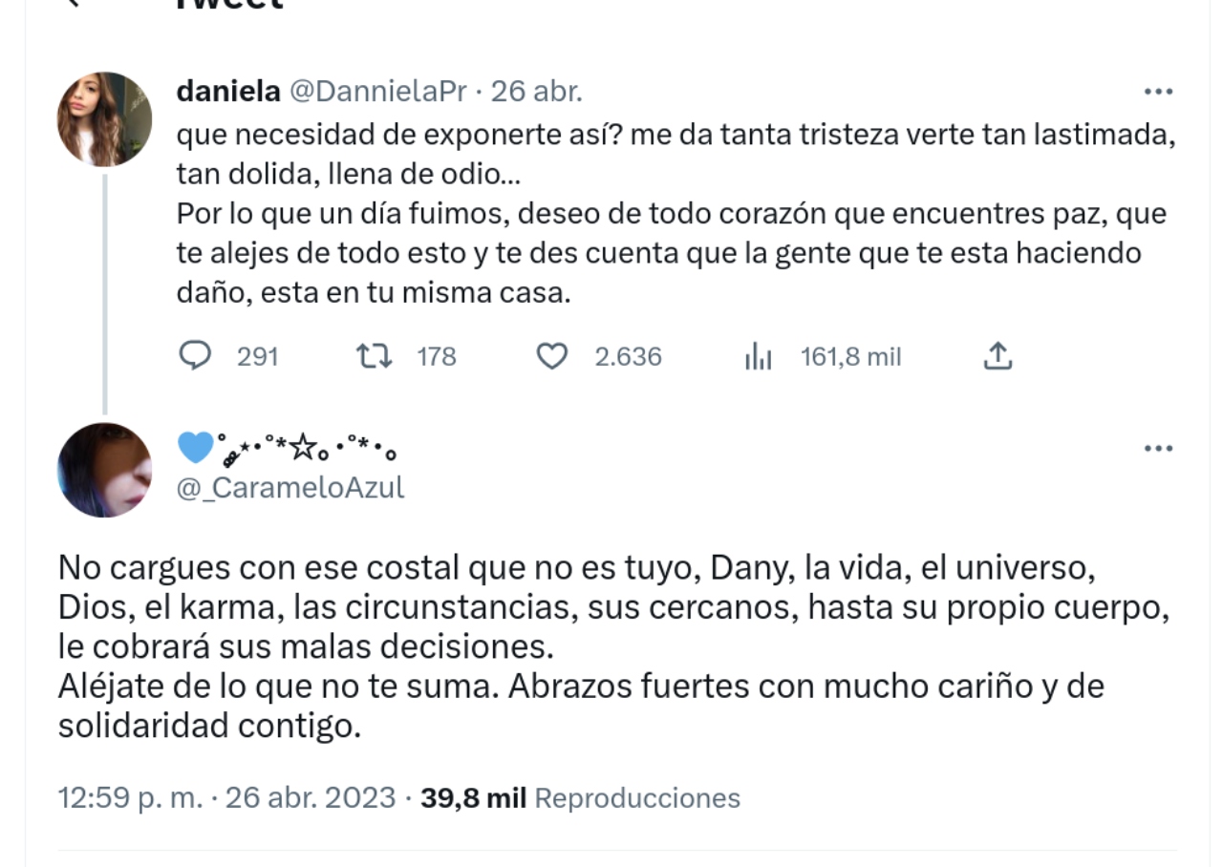Click the Tweet page heading at top
The image size is (1223, 867).
point(229,4)
